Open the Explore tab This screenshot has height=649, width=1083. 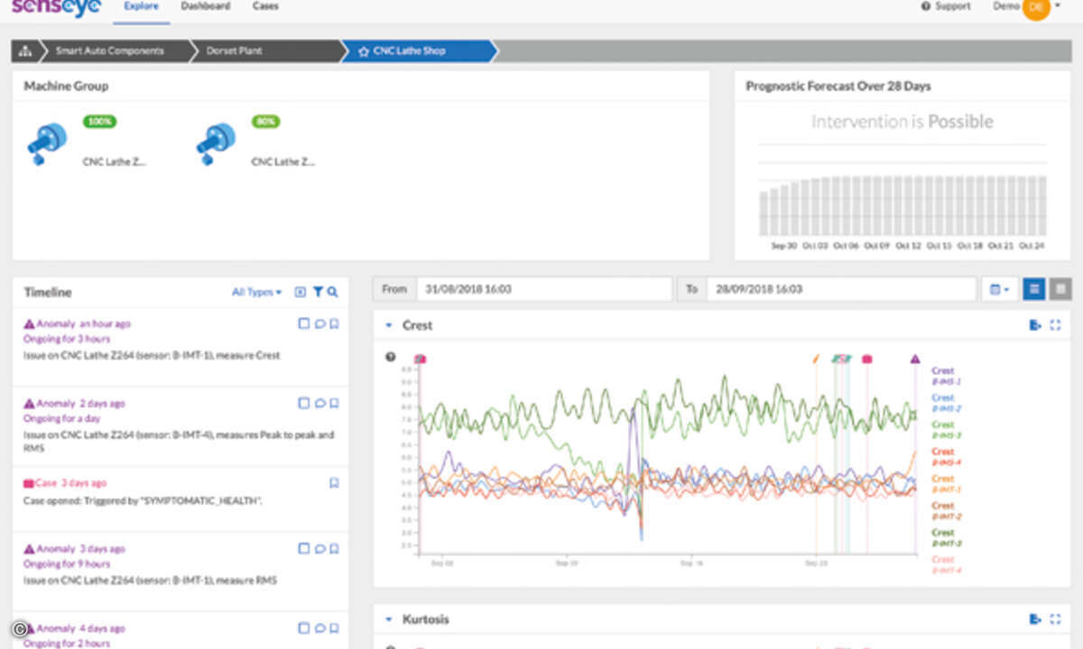pos(141,6)
